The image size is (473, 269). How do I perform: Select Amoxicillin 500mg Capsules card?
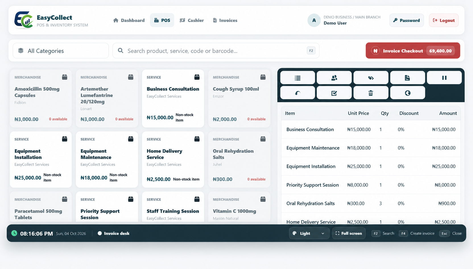(41, 98)
